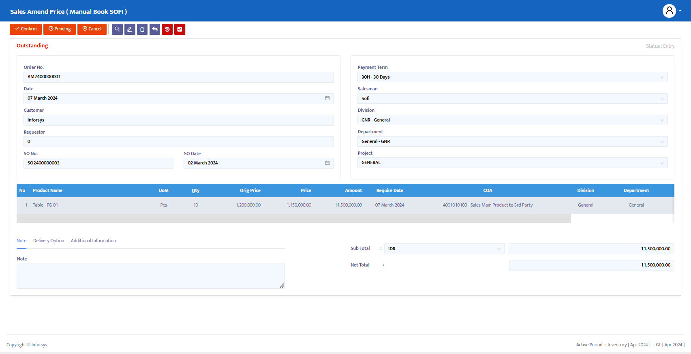Open the Department General - GNR dropdown
The height and width of the screenshot is (354, 691).
pos(512,141)
